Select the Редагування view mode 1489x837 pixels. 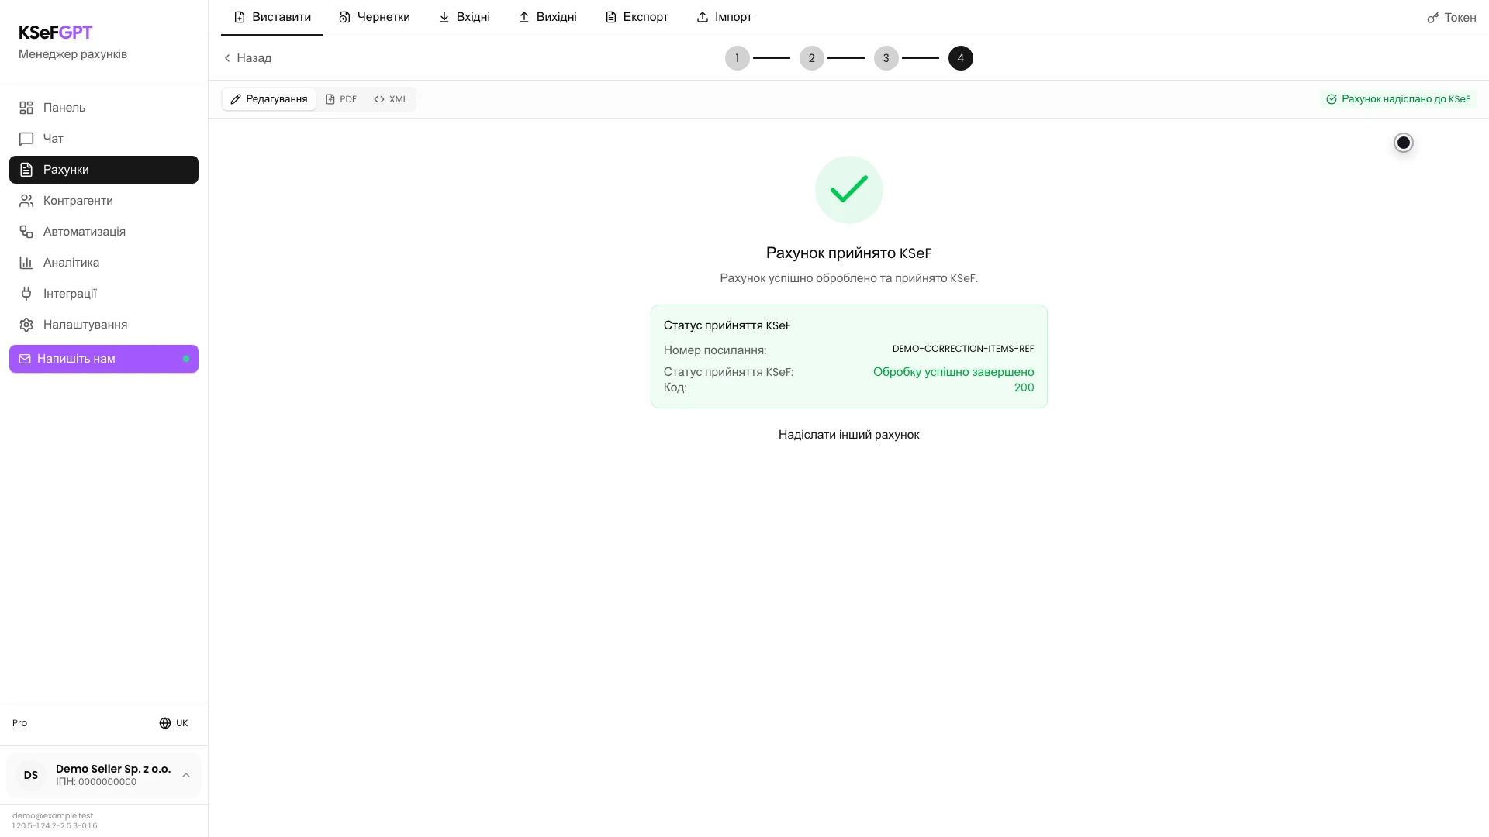pyautogui.click(x=269, y=99)
